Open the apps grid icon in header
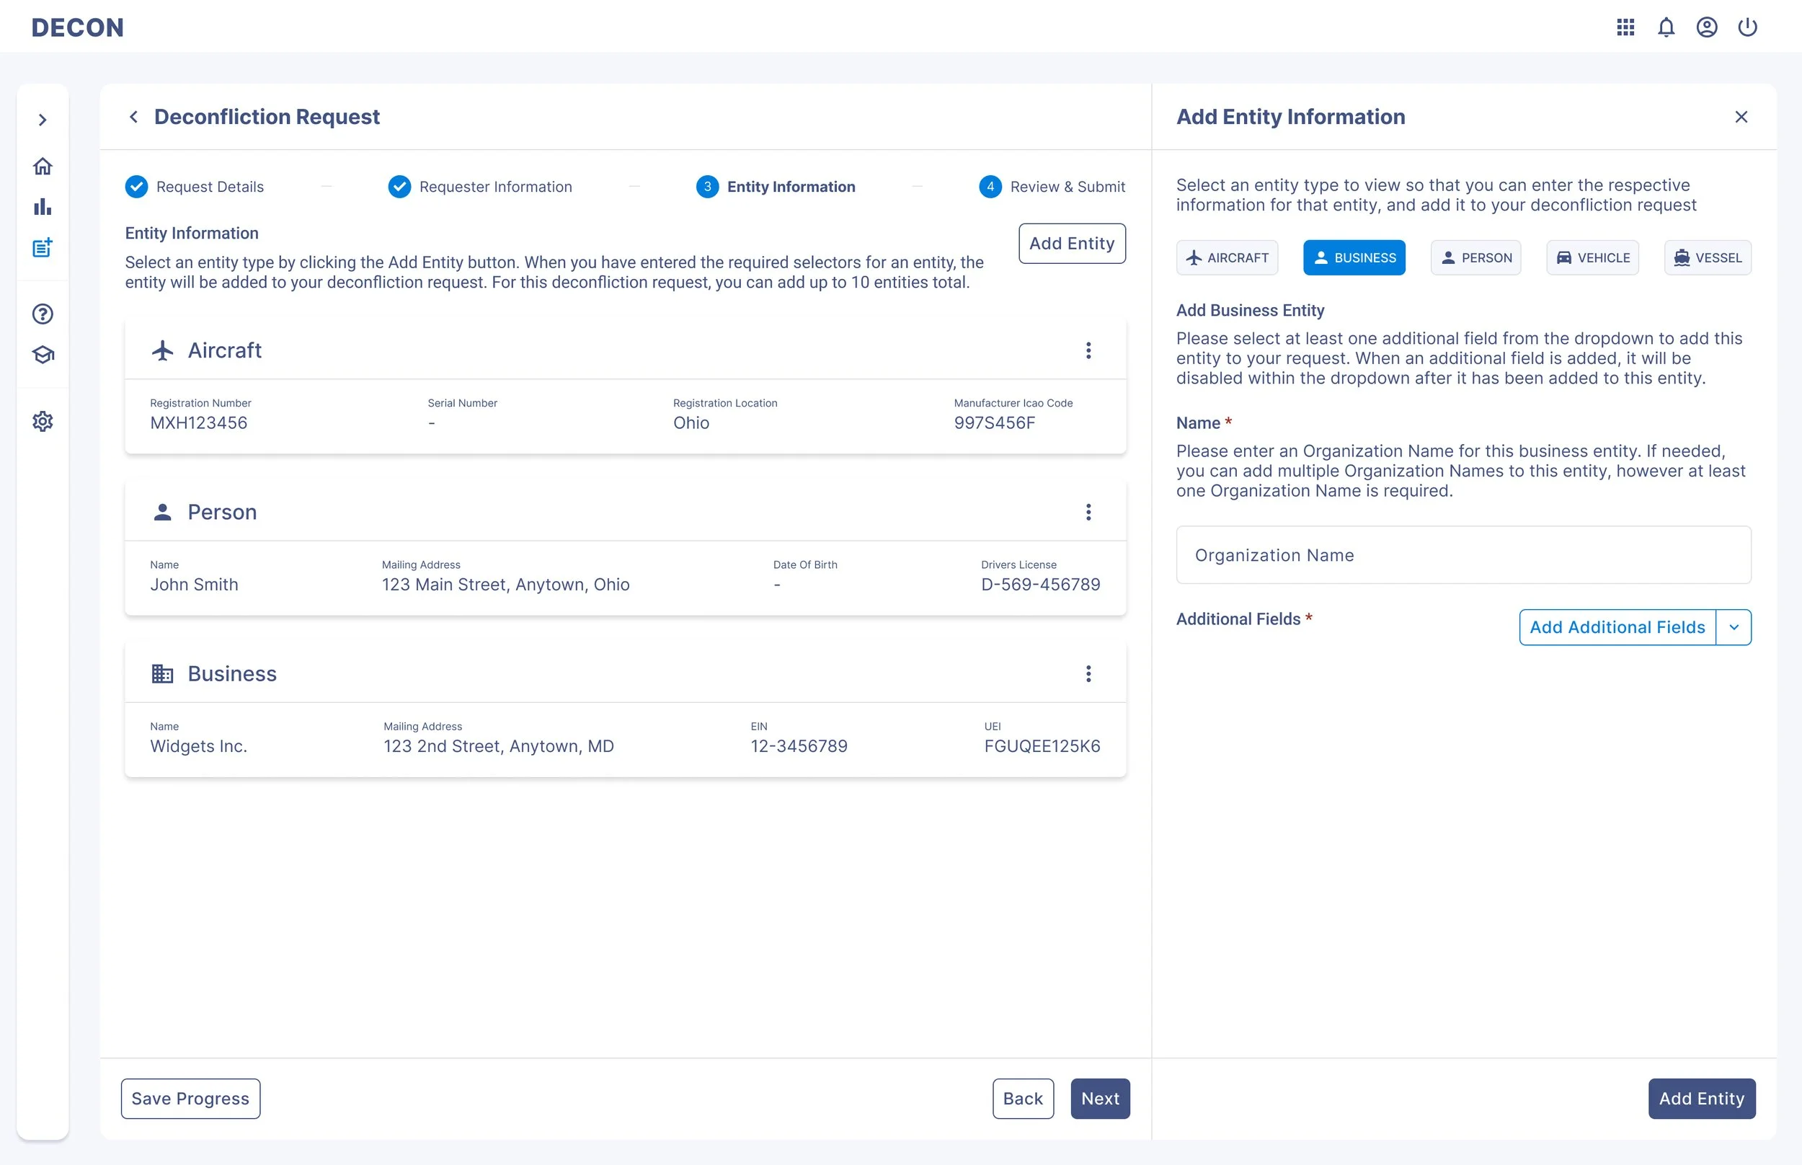This screenshot has width=1802, height=1165. (x=1625, y=27)
